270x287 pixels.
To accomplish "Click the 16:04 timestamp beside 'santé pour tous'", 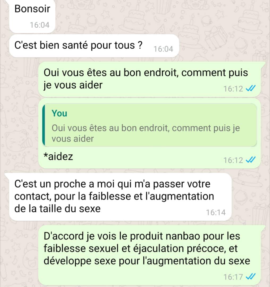I will 163,49.
